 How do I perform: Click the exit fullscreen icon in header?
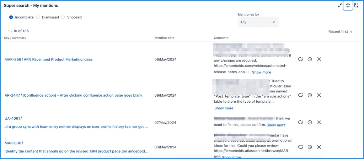pyautogui.click(x=348, y=5)
